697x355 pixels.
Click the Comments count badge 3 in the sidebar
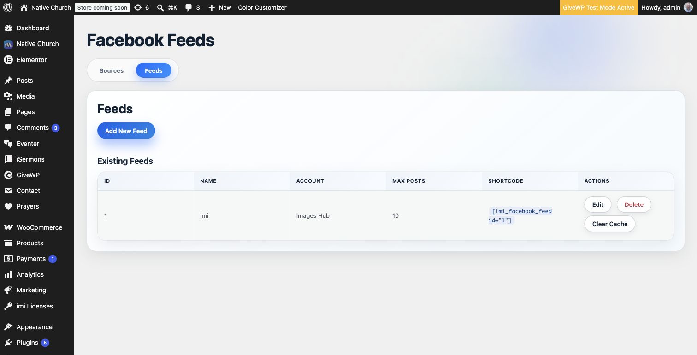(55, 128)
